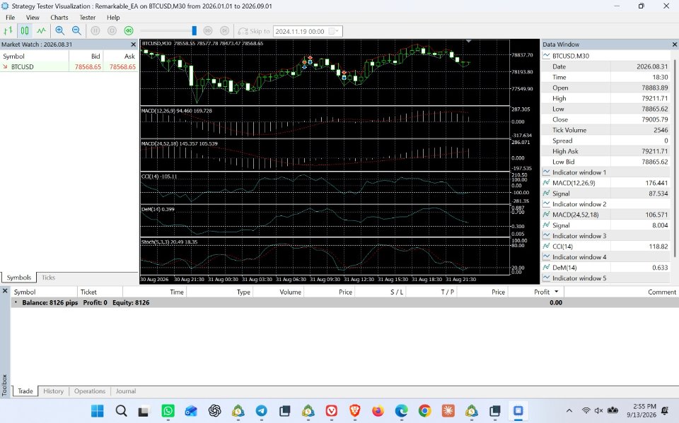The image size is (679, 423).
Task: Switch to the History tab
Action: [x=53, y=391]
